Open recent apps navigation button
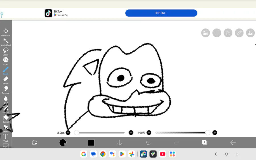This screenshot has width=256, height=160. tap(237, 154)
